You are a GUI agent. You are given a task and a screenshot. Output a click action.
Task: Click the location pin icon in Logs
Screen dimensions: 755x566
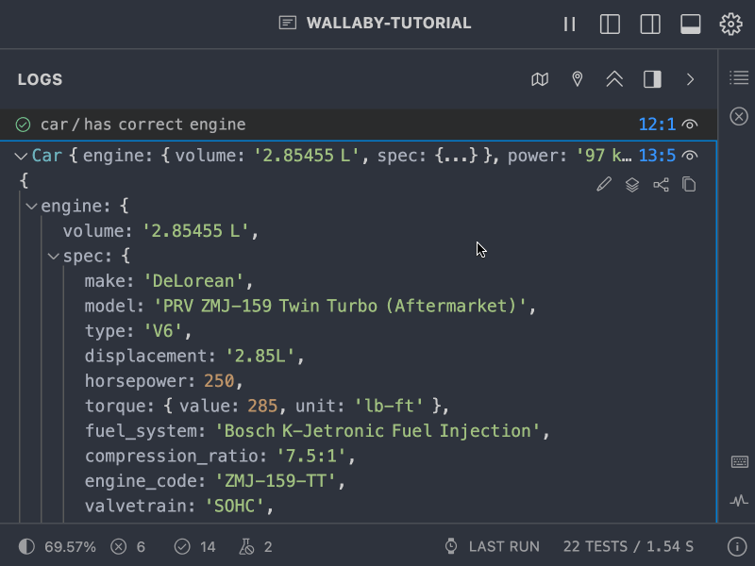click(x=577, y=79)
